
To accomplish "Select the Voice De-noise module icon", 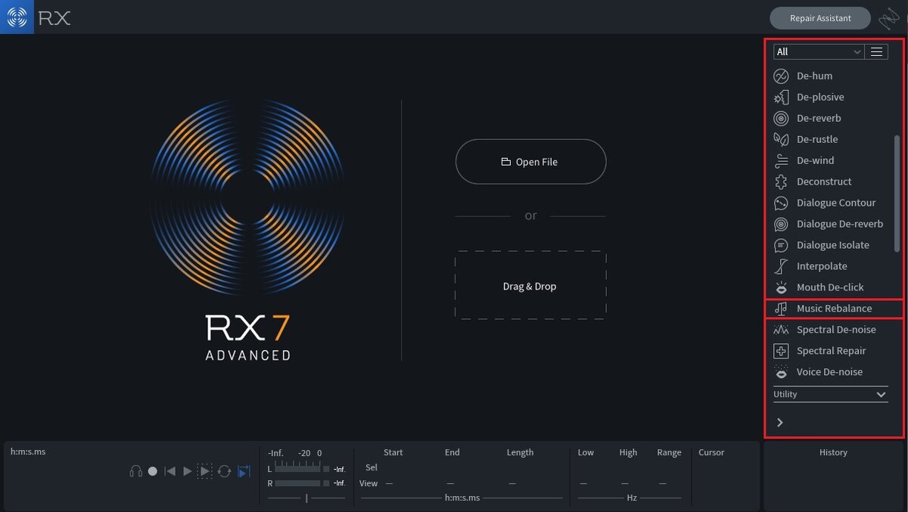I will pyautogui.click(x=781, y=372).
